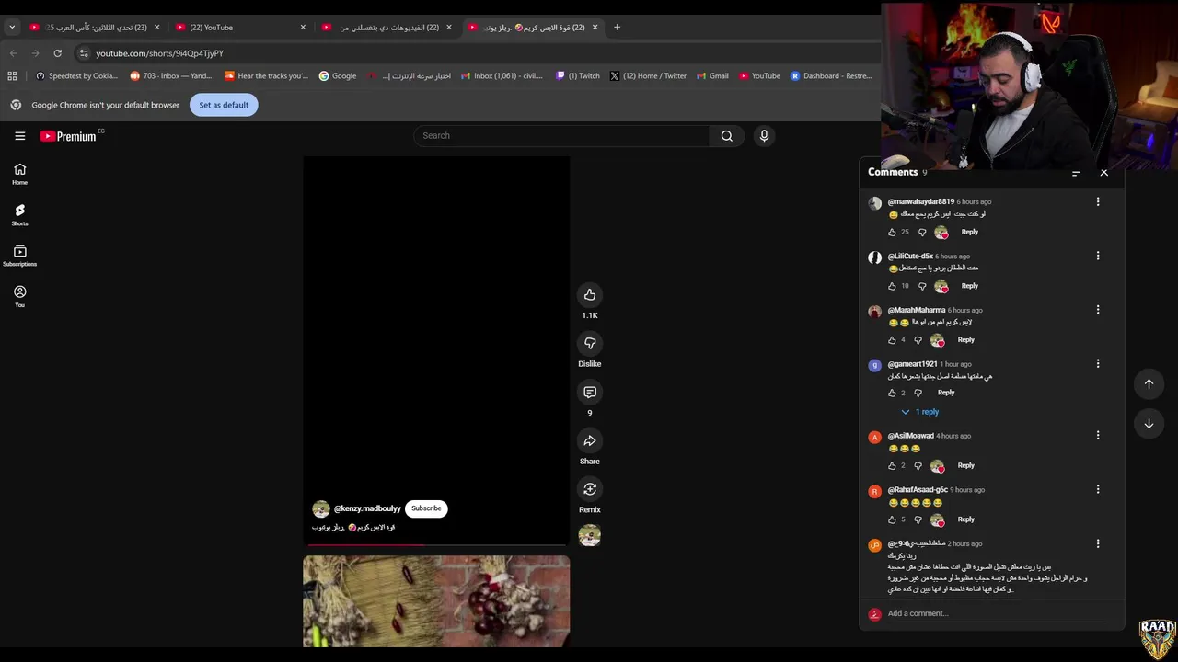The image size is (1178, 662).
Task: Open the Gmail bookmark
Action: click(712, 76)
